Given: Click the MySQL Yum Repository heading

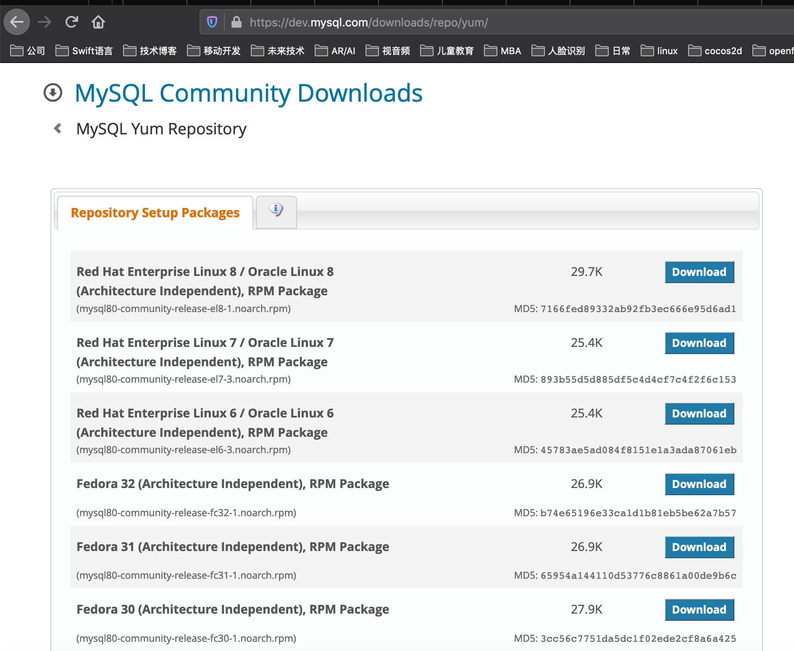Looking at the screenshot, I should (161, 129).
